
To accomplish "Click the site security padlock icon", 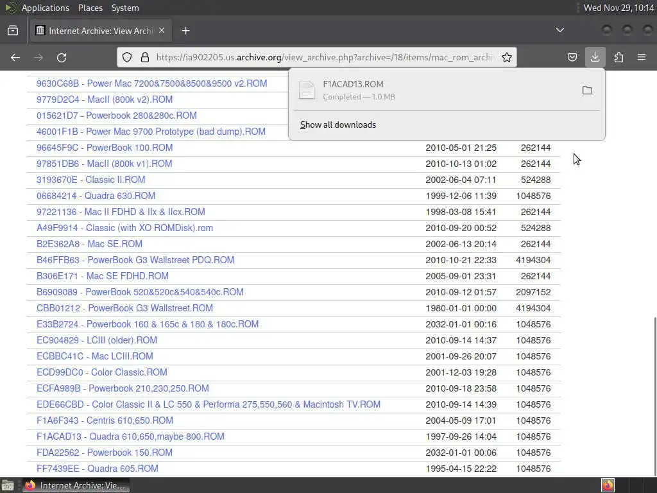I will [145, 57].
